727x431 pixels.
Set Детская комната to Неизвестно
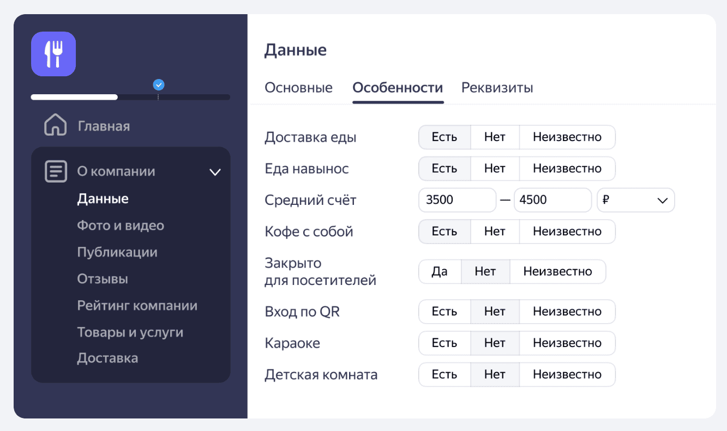click(x=567, y=375)
